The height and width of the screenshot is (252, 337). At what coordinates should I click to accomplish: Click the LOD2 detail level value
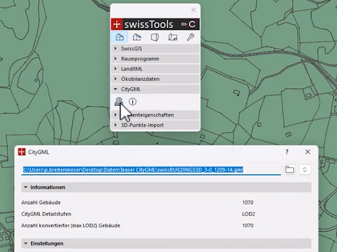(x=249, y=214)
